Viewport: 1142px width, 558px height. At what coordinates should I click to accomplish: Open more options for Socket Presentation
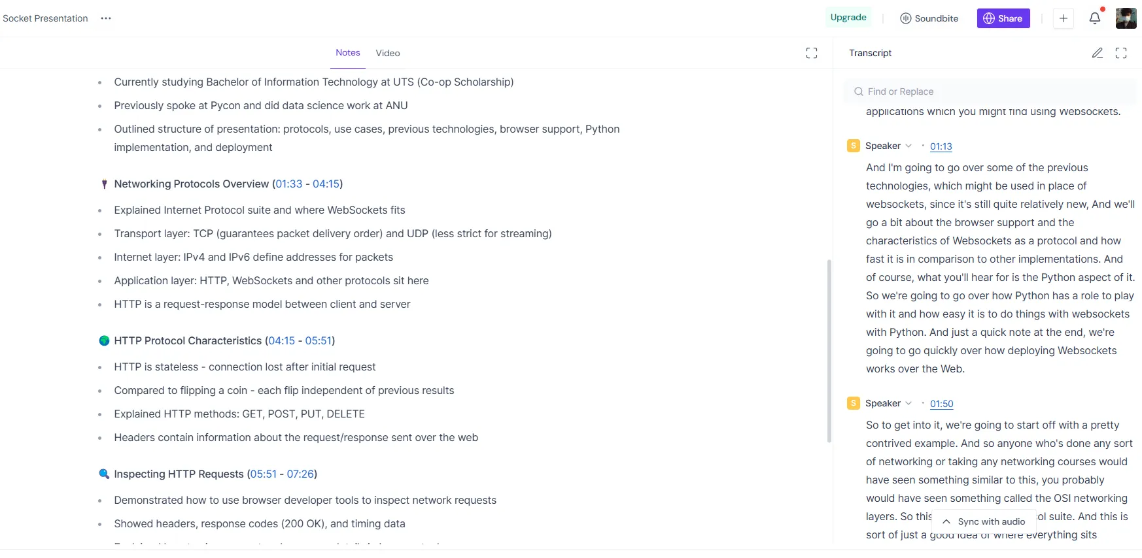(106, 18)
